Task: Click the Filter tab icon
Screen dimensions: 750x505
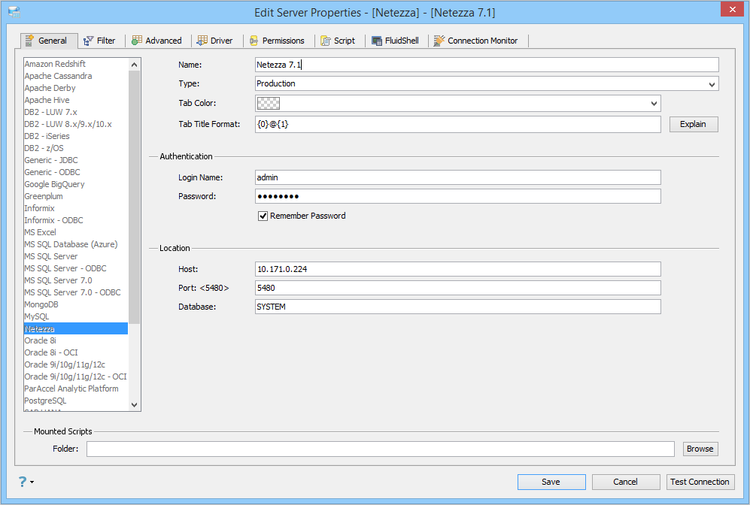Action: (x=88, y=41)
